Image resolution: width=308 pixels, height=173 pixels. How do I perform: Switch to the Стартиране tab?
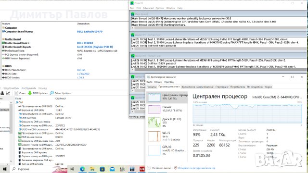click(x=222, y=87)
